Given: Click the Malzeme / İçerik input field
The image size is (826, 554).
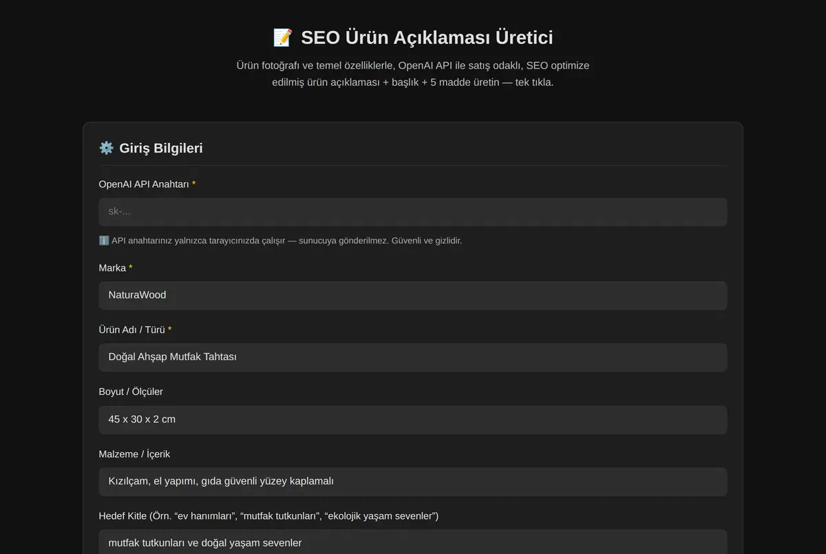Looking at the screenshot, I should [413, 482].
